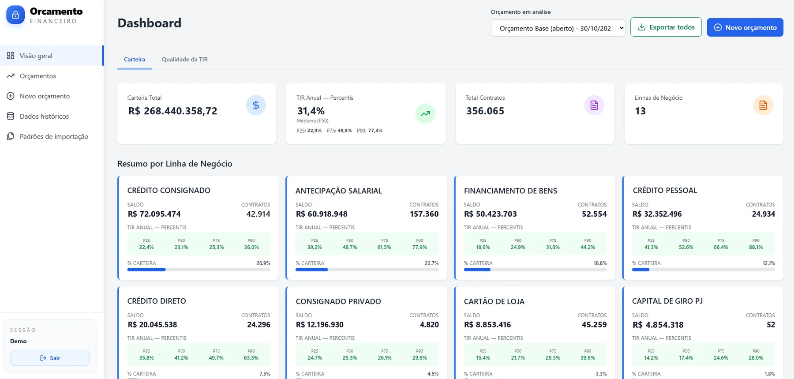Click the Financiamento de Bens % carteira progress bar
This screenshot has width=794, height=379.
536,270
